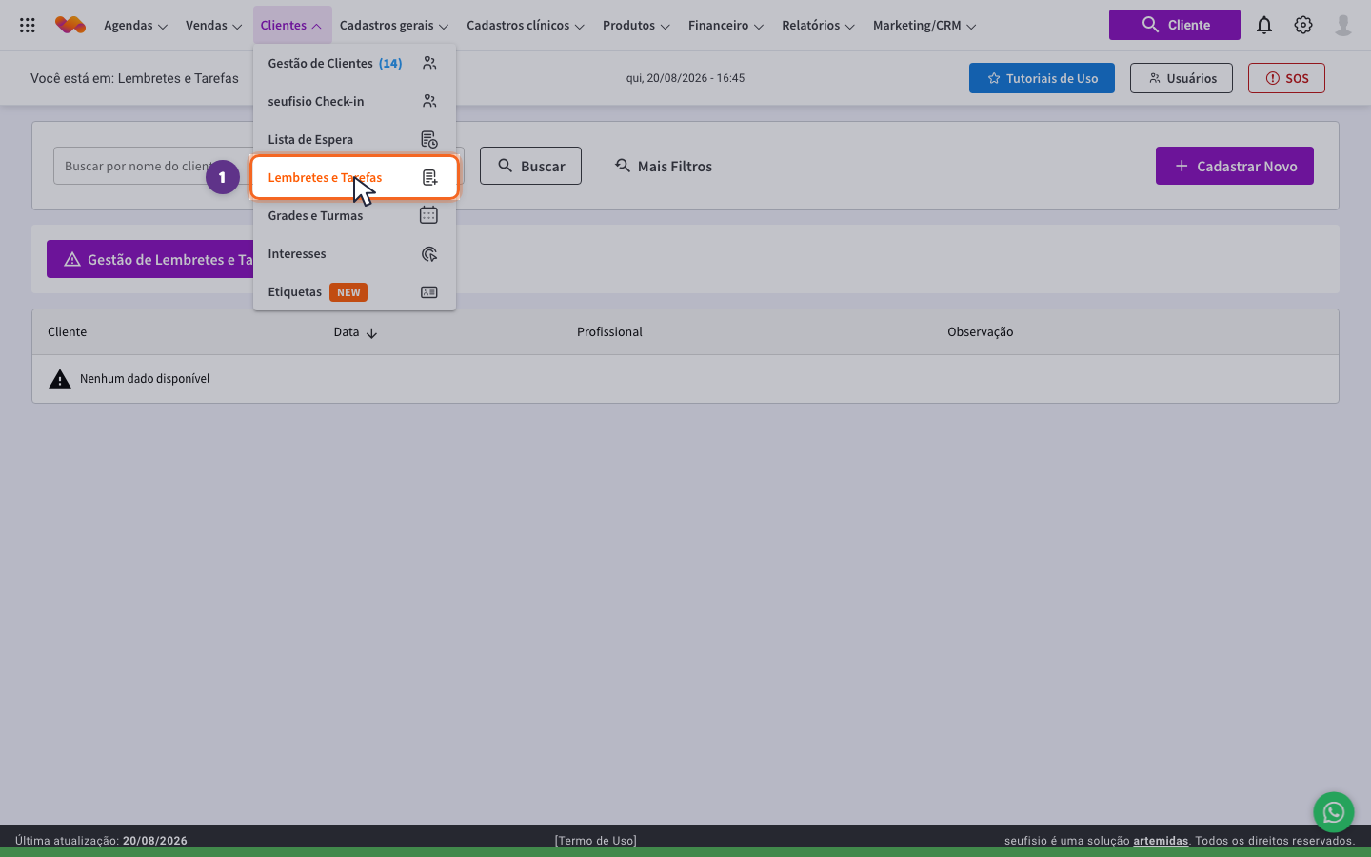Click the user profile avatar icon
This screenshot has width=1371, height=857.
coord(1343,26)
